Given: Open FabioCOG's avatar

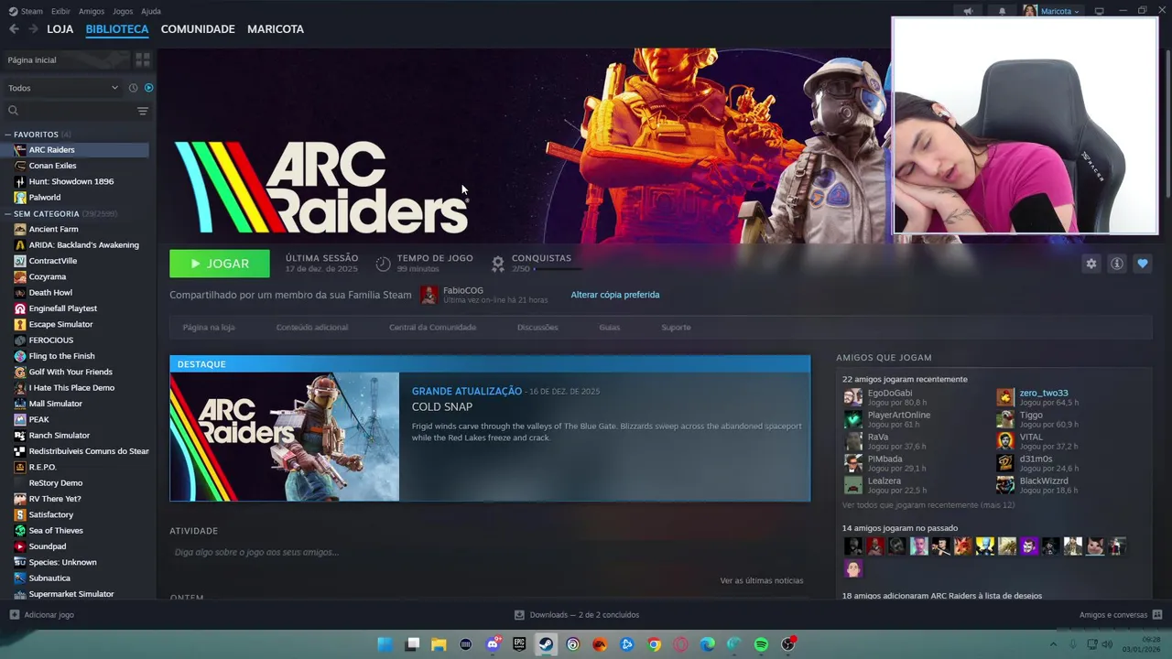Looking at the screenshot, I should coord(429,295).
